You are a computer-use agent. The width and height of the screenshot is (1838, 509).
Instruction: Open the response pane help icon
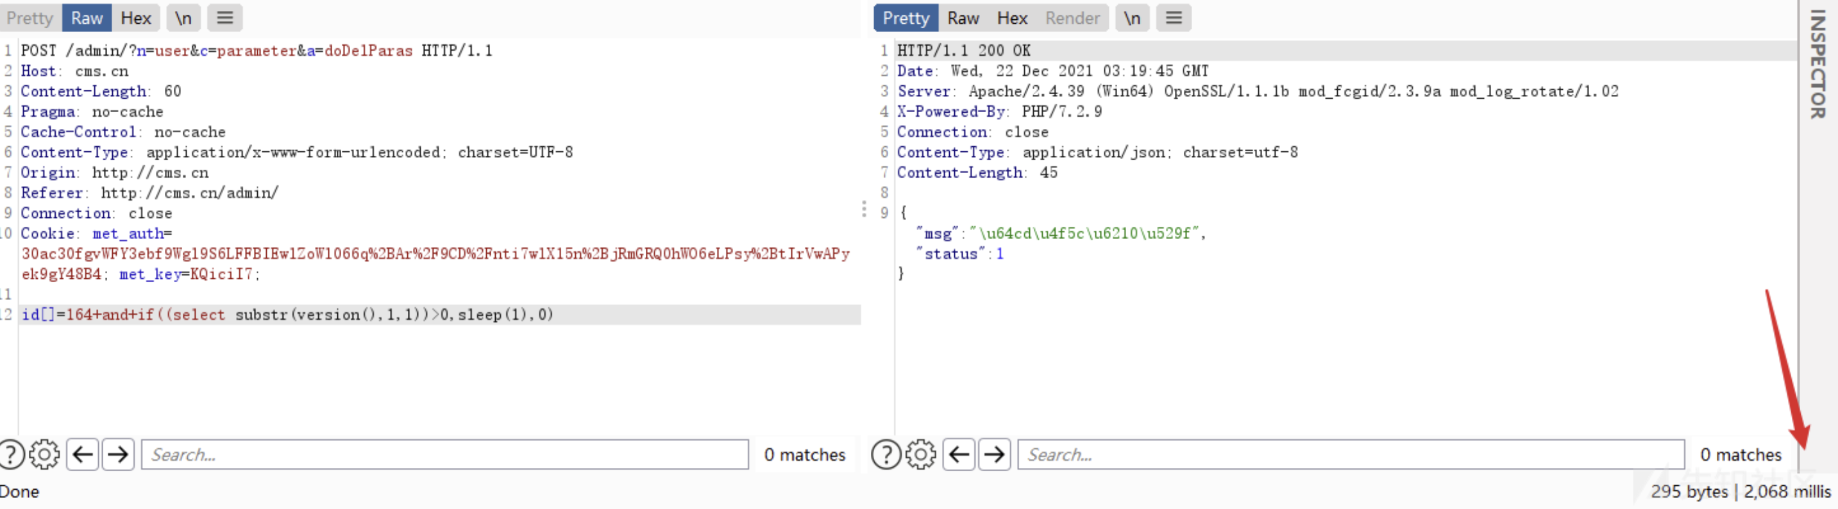pos(887,454)
